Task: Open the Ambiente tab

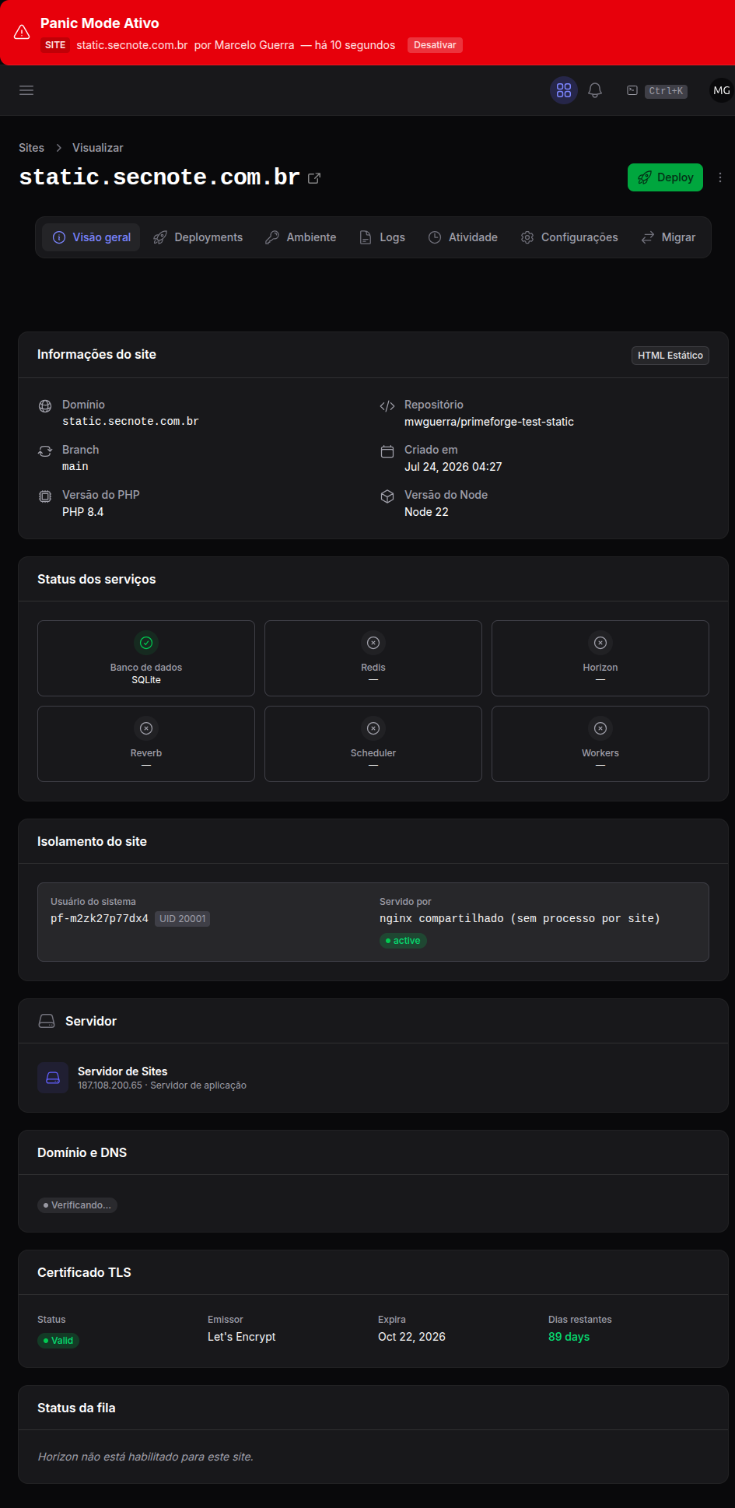Action: point(301,237)
